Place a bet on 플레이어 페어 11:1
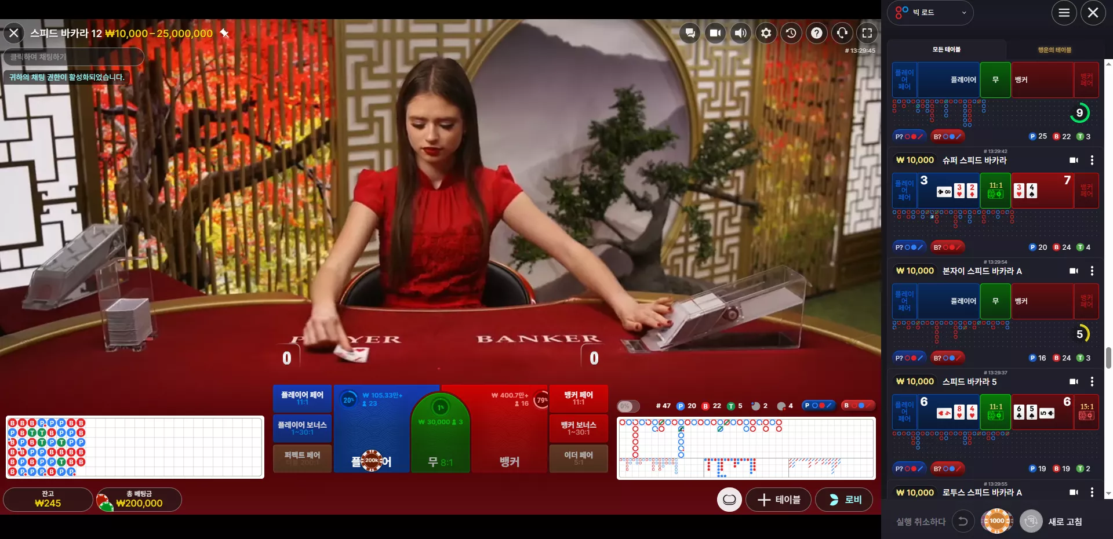 [302, 398]
